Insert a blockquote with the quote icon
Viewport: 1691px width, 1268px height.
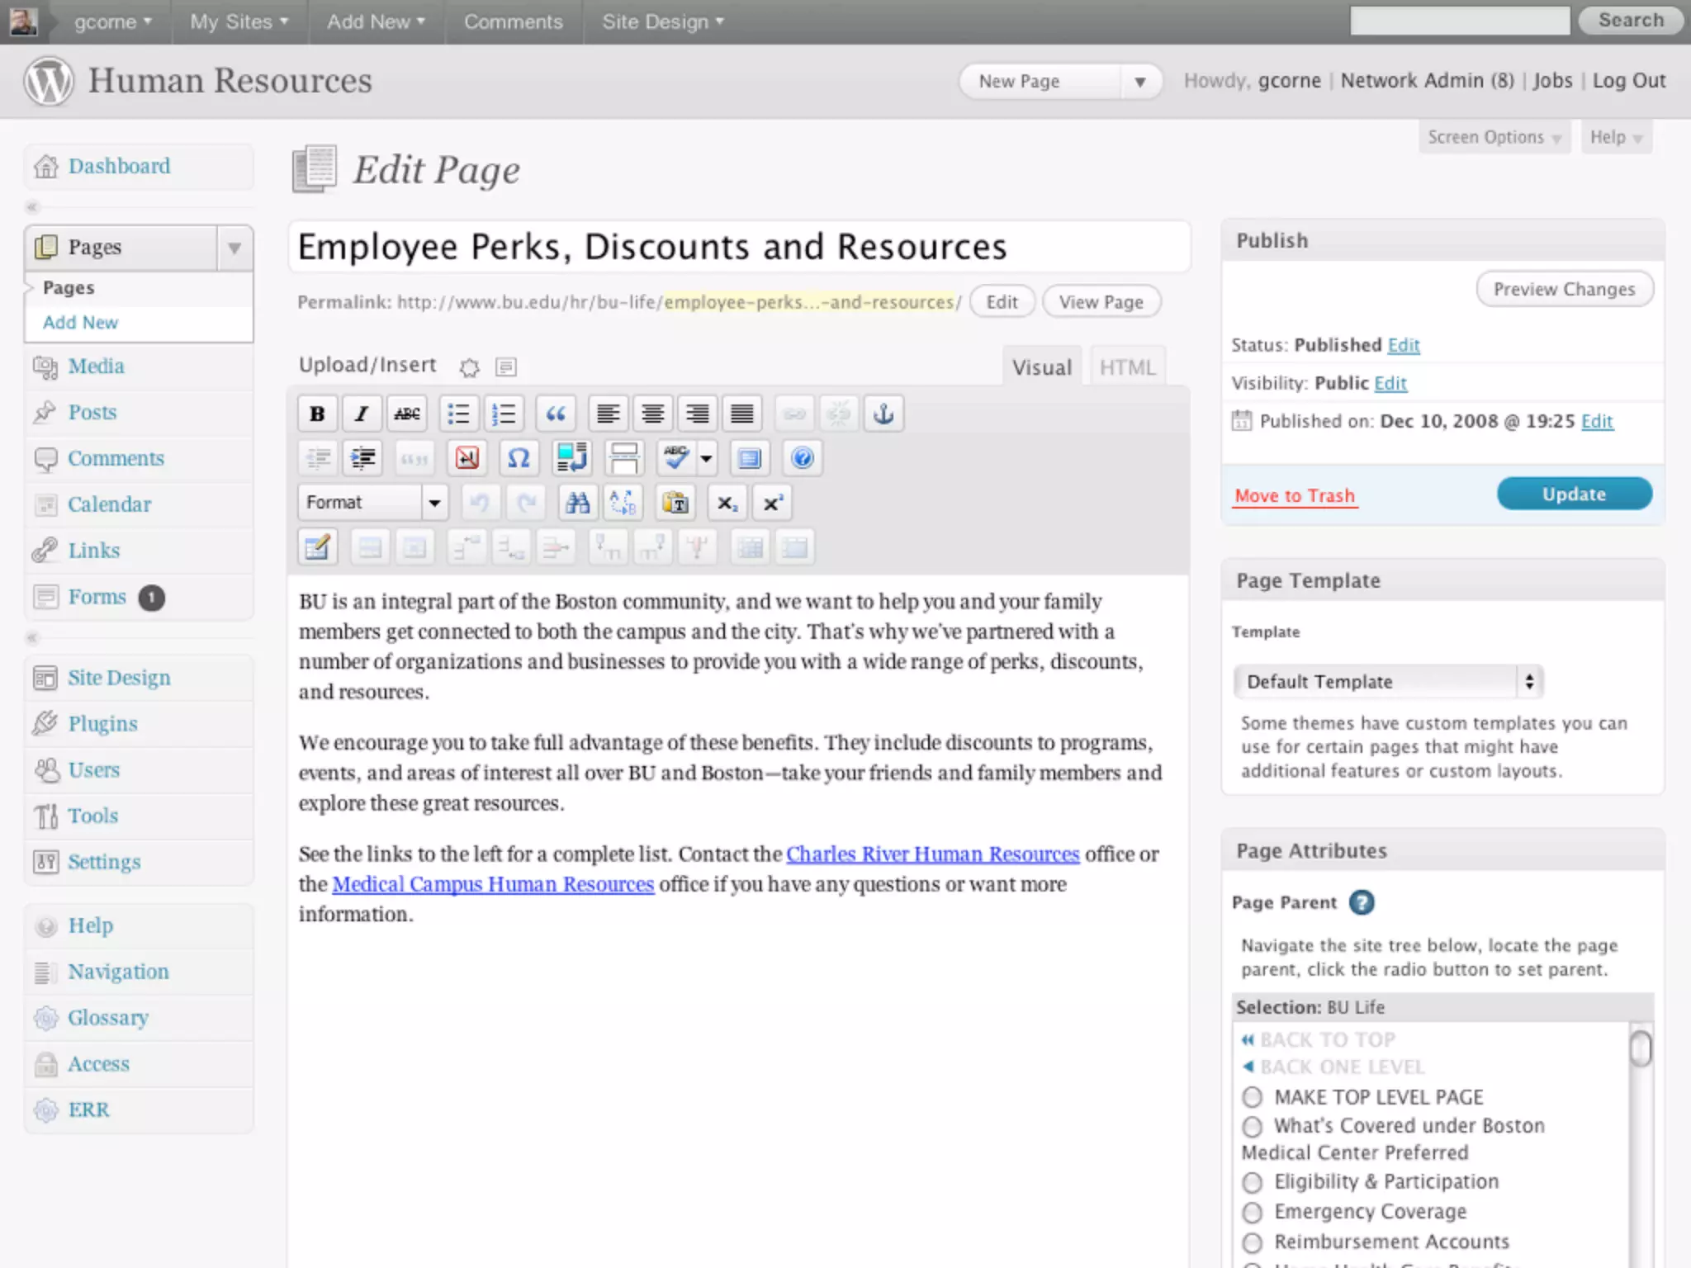pos(556,414)
